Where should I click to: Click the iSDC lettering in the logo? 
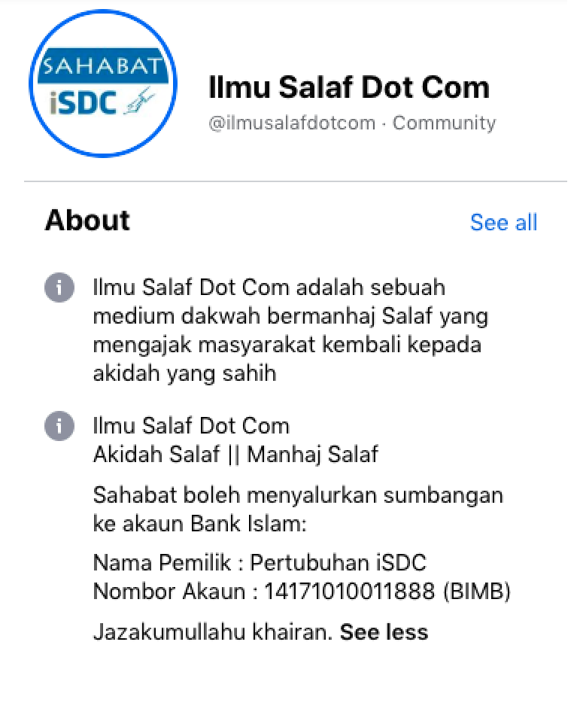coord(83,102)
